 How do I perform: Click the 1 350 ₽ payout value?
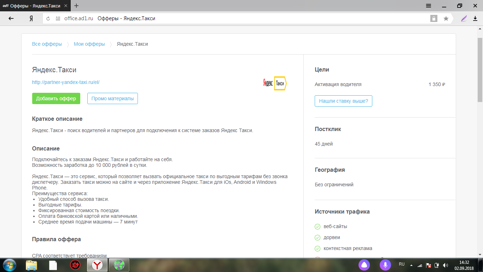[437, 85]
